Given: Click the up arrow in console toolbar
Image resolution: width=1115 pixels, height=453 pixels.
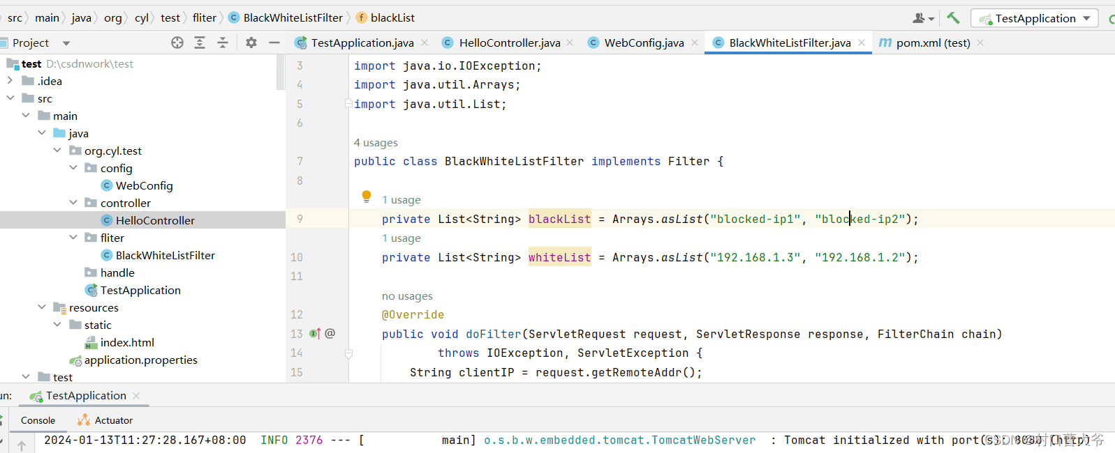Looking at the screenshot, I should click(22, 445).
